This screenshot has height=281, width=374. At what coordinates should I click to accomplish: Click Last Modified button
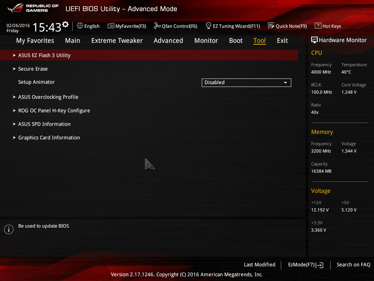tap(260, 265)
